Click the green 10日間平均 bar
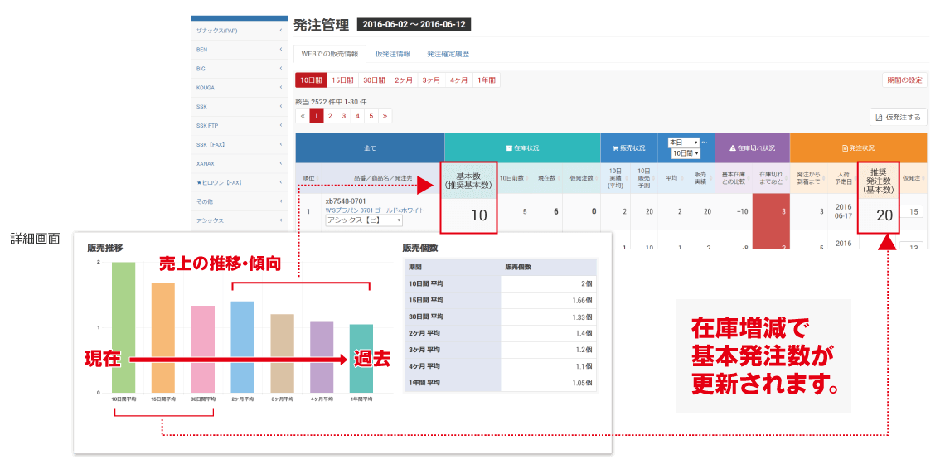Viewport: 945px width, 469px height. pos(124,327)
